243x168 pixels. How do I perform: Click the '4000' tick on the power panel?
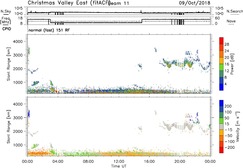point(18,42)
